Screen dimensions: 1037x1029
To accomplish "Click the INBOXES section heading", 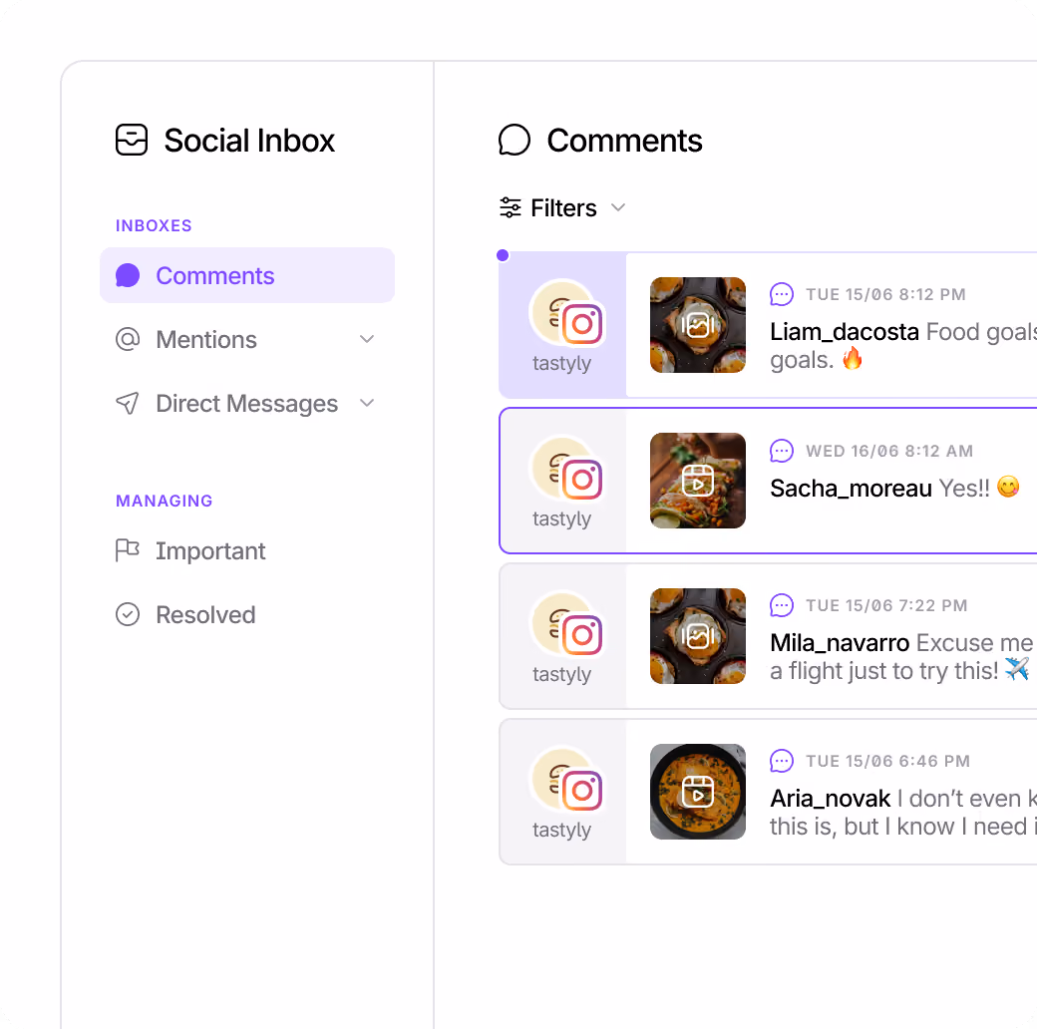I will (154, 225).
